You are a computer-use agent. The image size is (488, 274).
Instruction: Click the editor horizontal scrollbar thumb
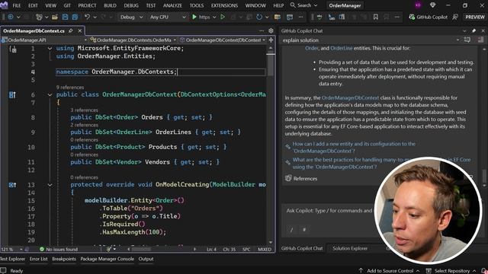point(141,249)
